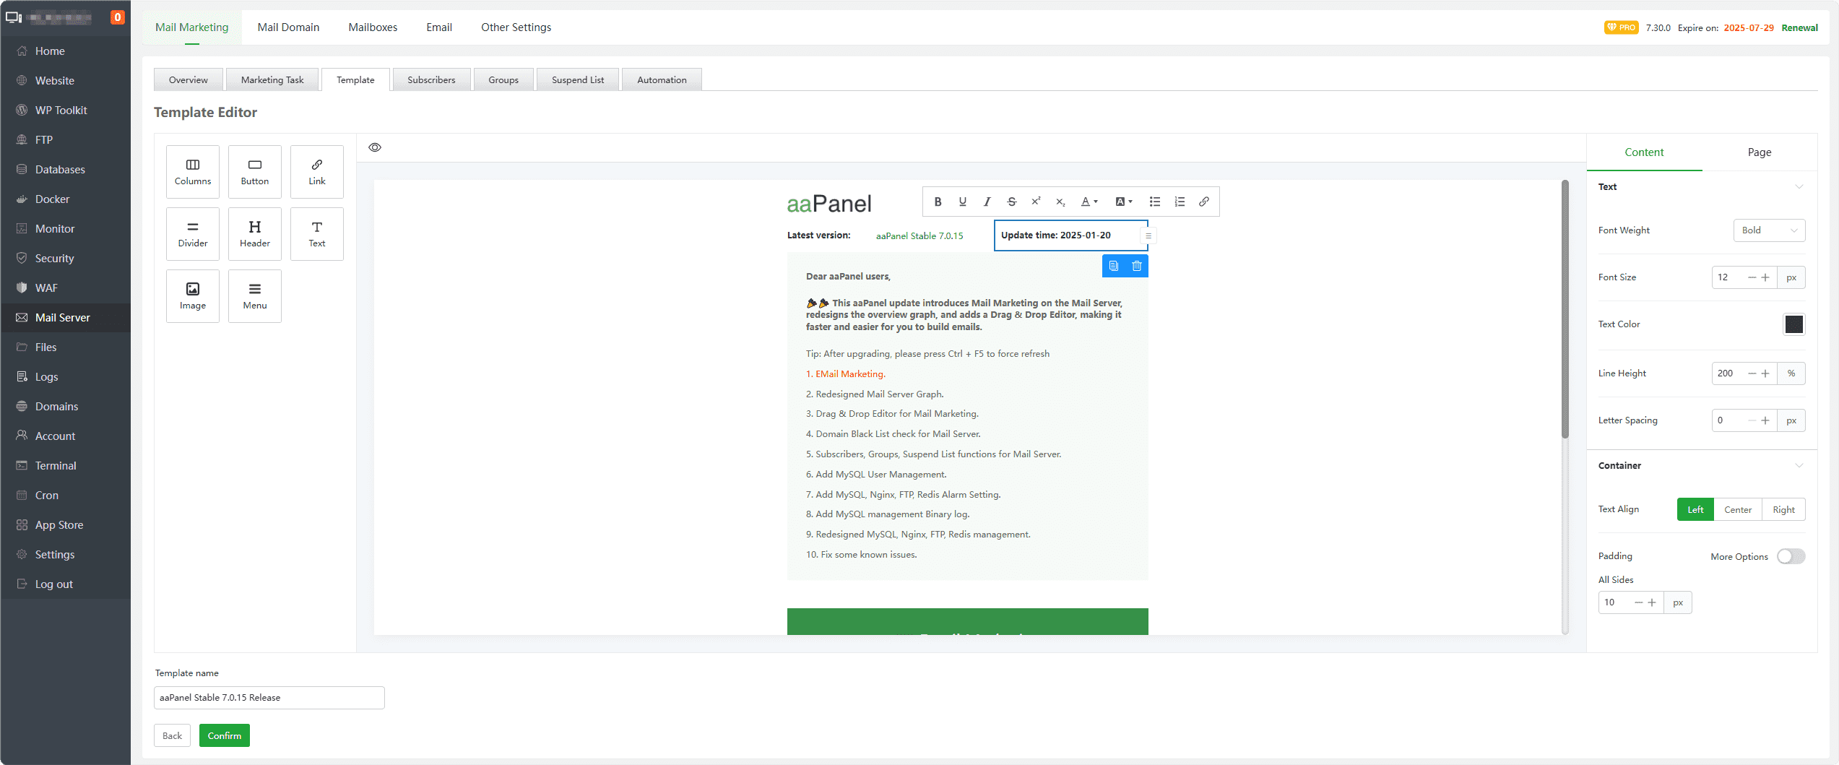Open Docker from the sidebar
This screenshot has width=1839, height=765.
point(66,199)
